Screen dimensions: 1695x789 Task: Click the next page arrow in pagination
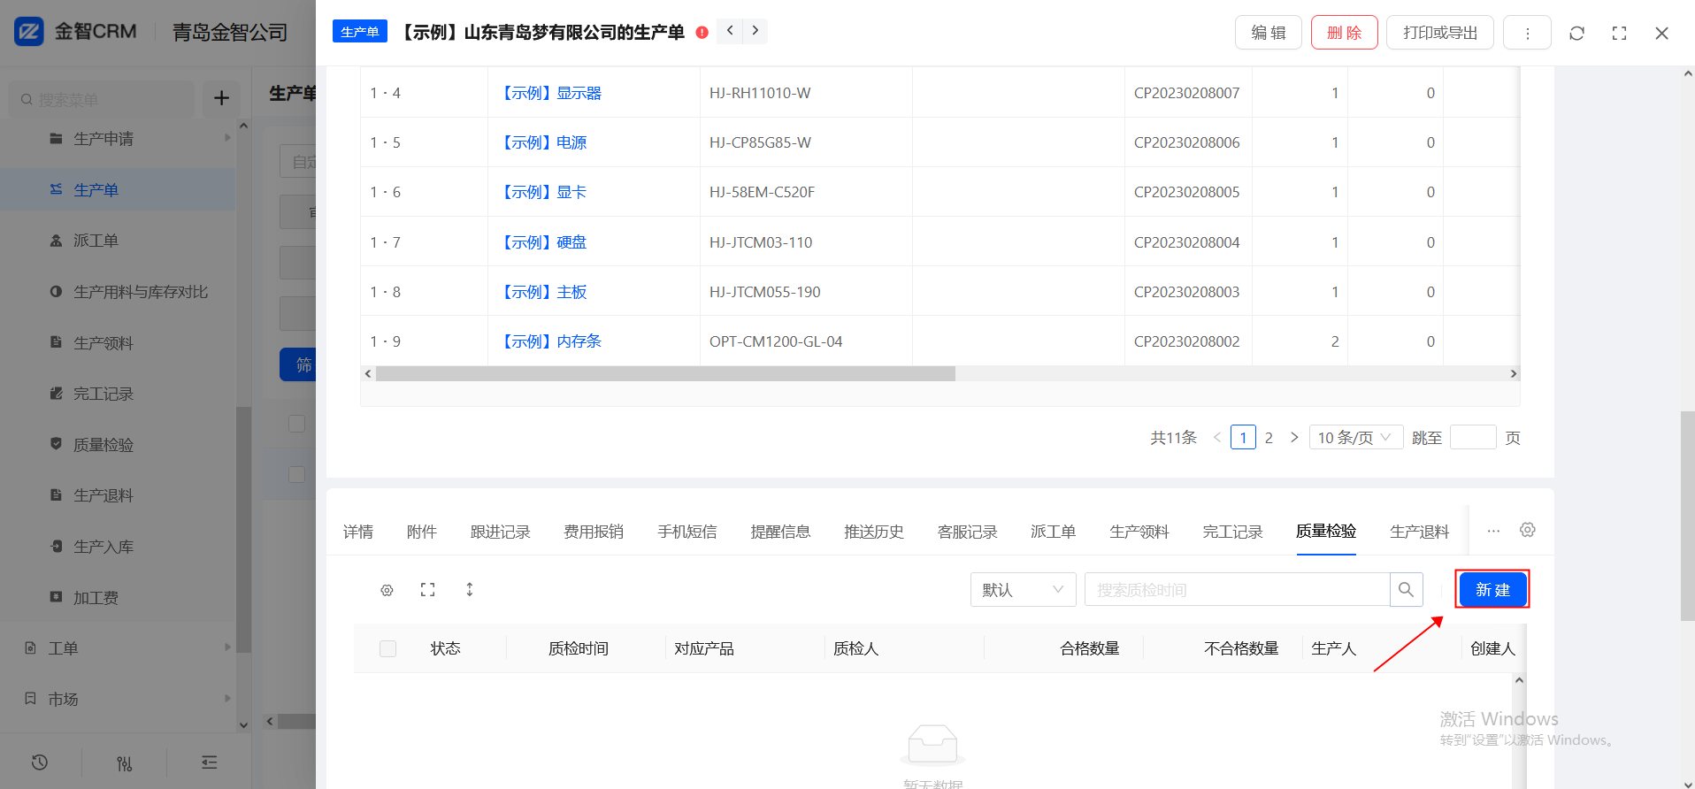[x=1294, y=438]
